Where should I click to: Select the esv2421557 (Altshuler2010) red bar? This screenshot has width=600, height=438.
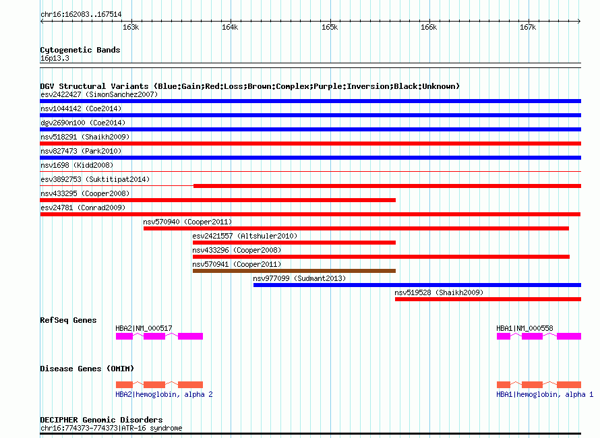click(294, 243)
